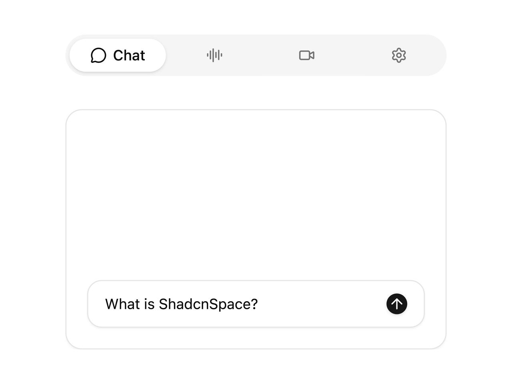Click the gear icon right of the camera
The height and width of the screenshot is (384, 512).
tap(399, 55)
